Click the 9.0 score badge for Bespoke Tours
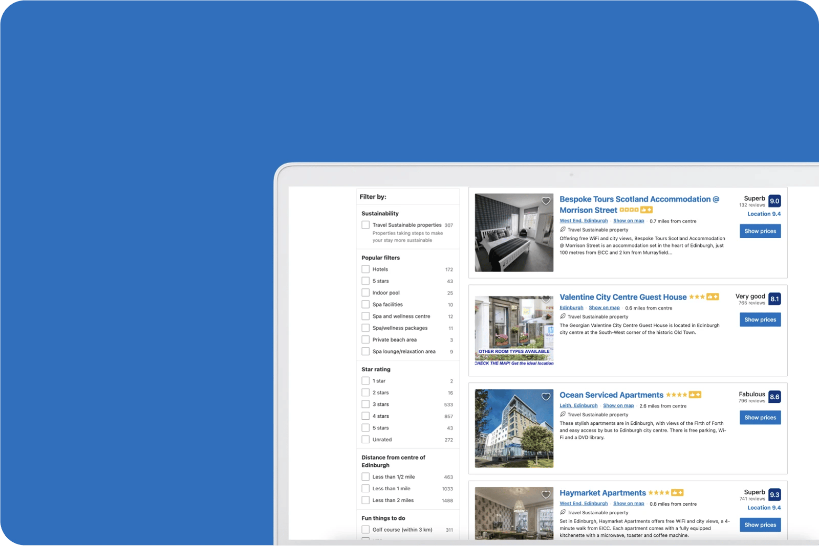 774,201
